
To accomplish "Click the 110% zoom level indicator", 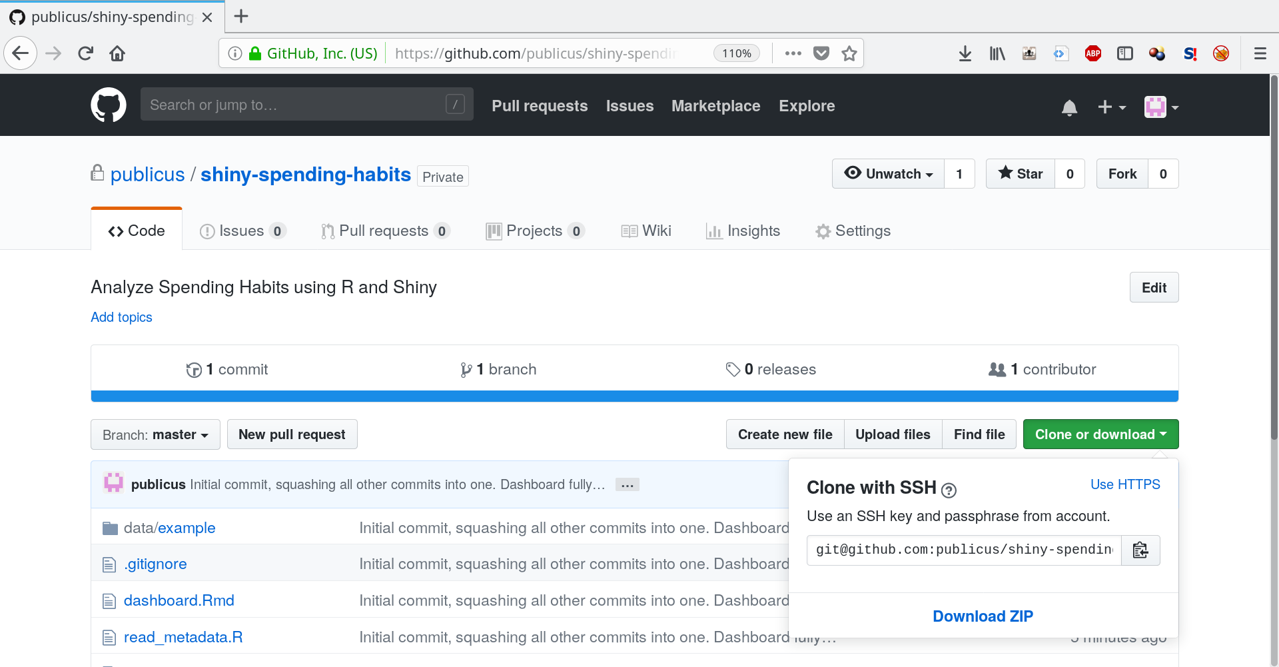I will click(736, 53).
